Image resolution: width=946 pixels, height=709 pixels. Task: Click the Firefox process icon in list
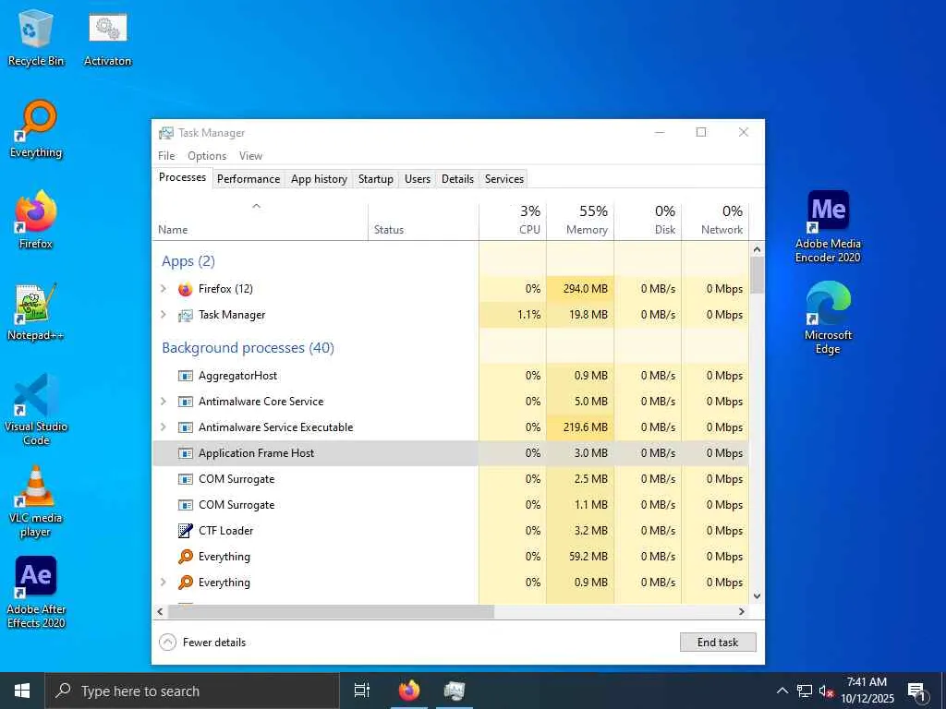pos(185,289)
